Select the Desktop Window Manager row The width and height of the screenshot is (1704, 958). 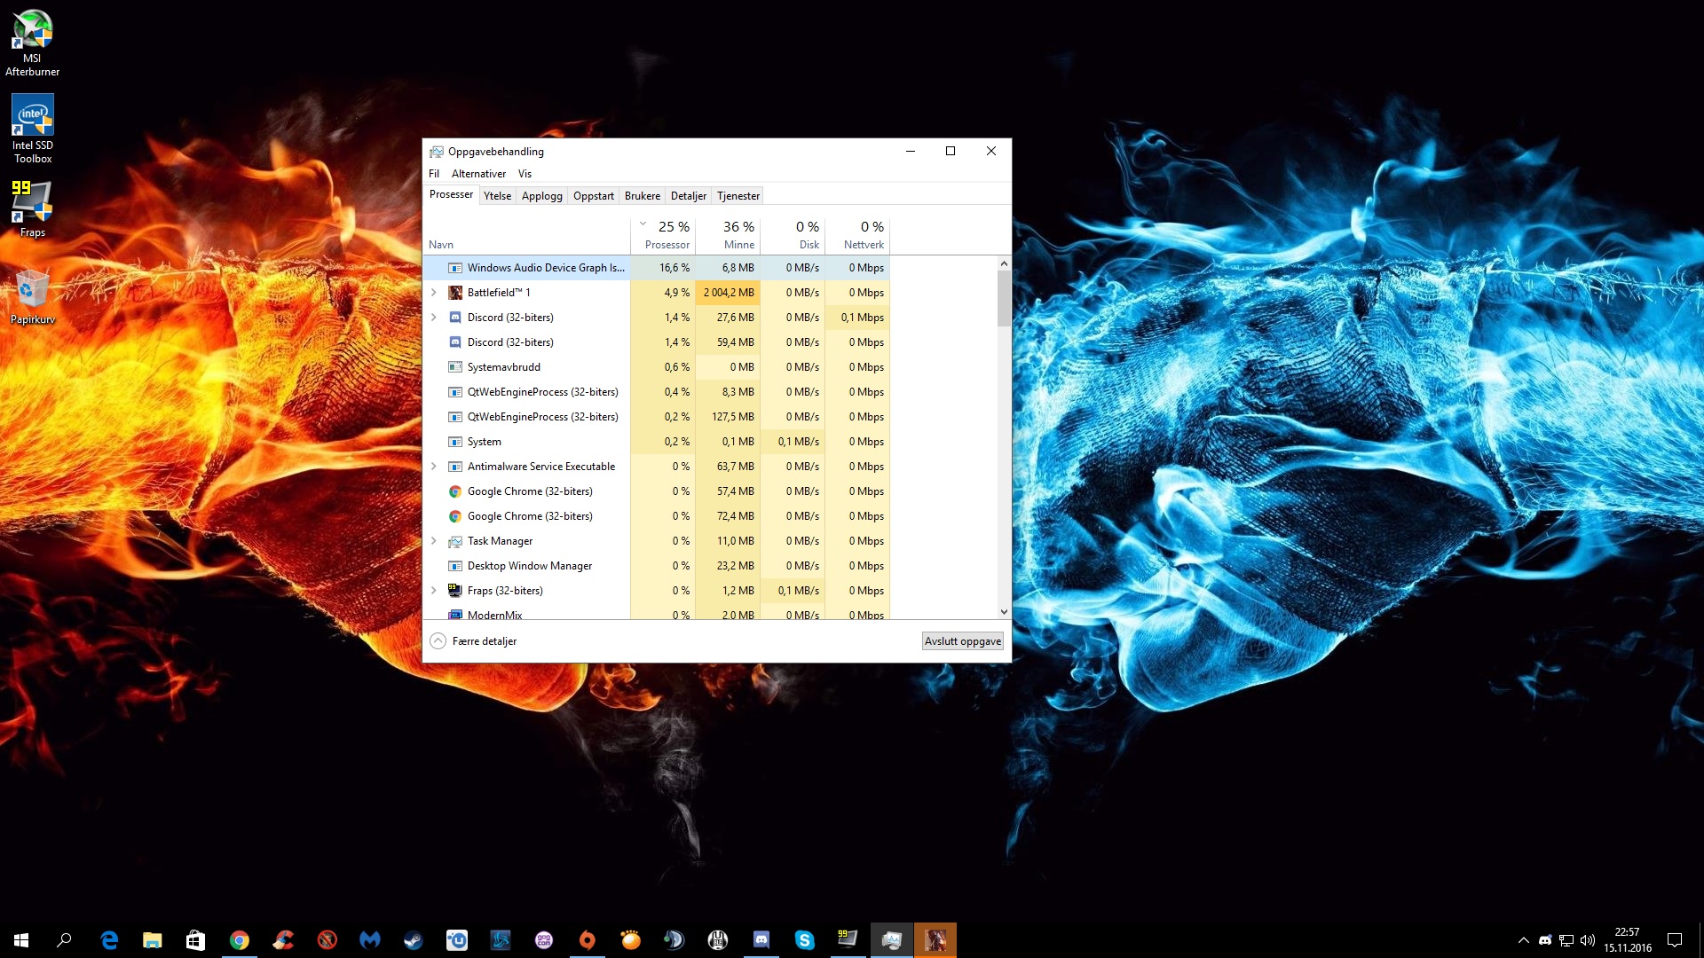tap(657, 565)
